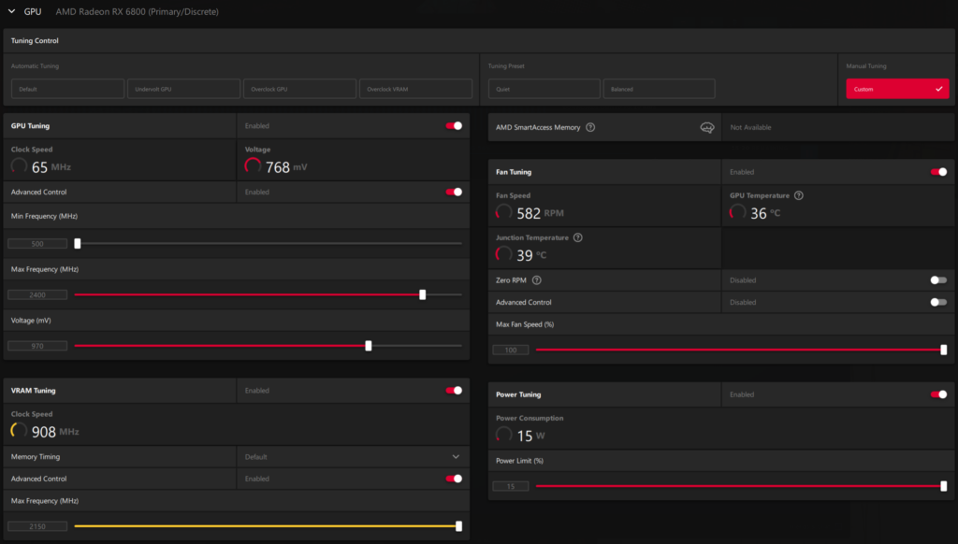Click the 65 MHz clock speed reading

coord(51,167)
